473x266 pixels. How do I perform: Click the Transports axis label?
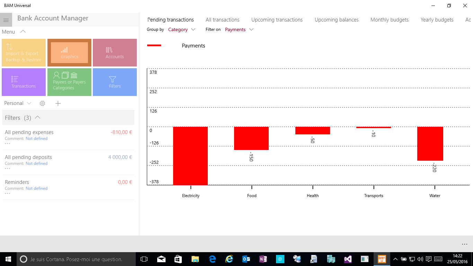click(374, 196)
